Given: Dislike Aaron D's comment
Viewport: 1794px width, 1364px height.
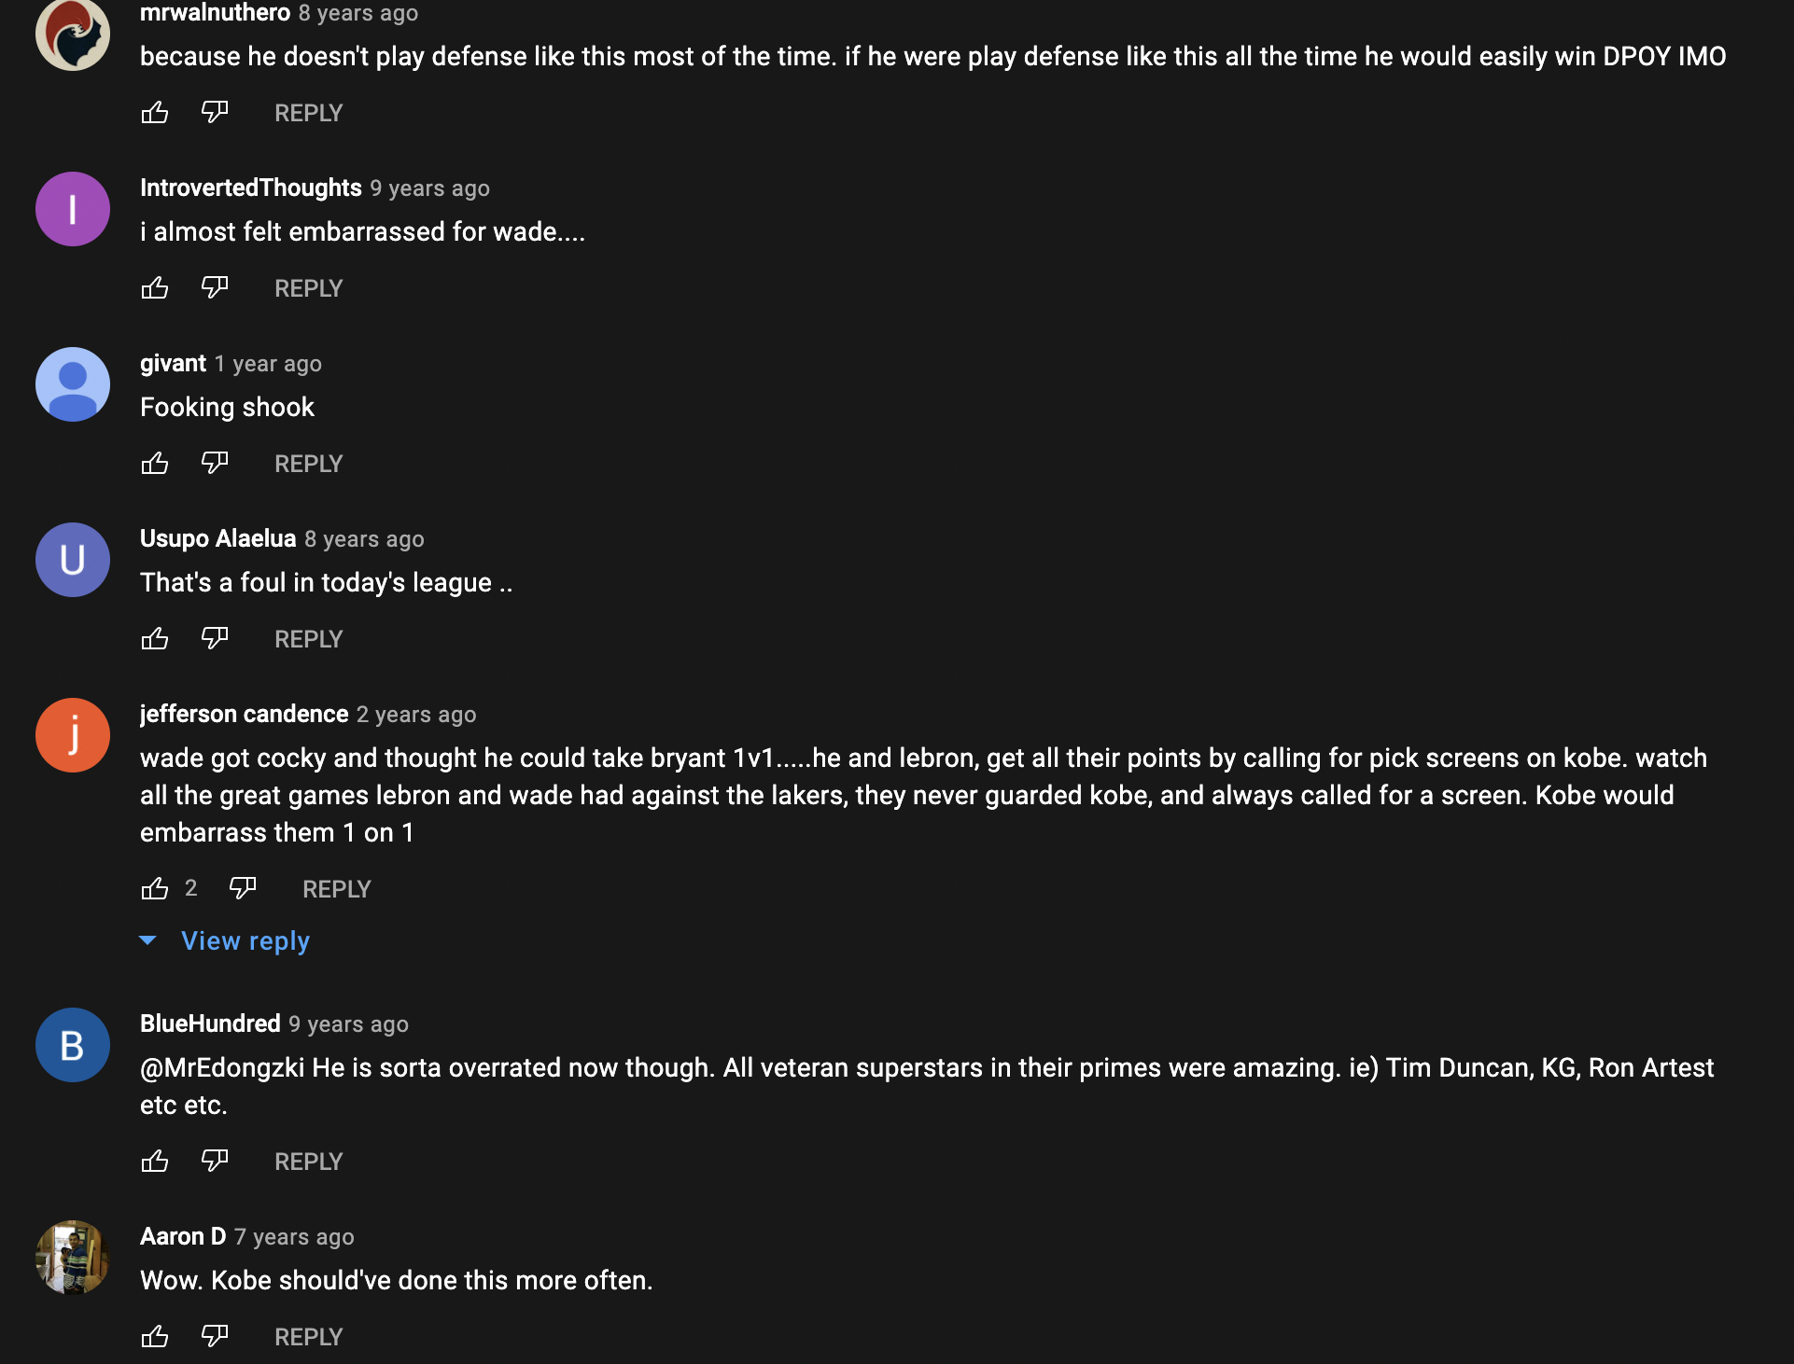Looking at the screenshot, I should pyautogui.click(x=215, y=1337).
